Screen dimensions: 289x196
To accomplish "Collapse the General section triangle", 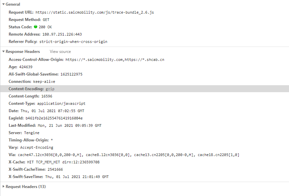I will (x=3, y=4).
